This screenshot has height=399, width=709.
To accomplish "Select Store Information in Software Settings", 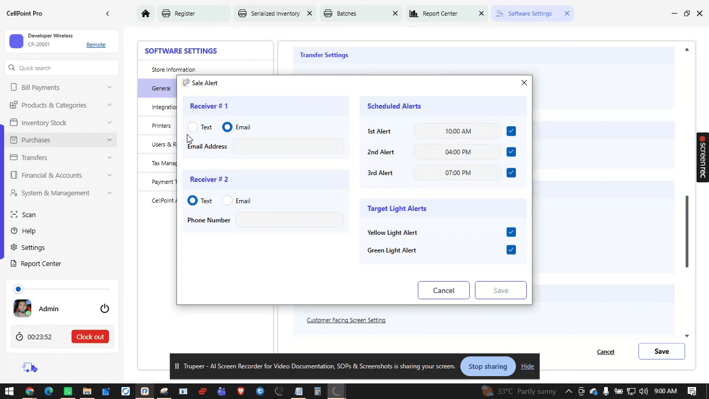I will (205, 70).
